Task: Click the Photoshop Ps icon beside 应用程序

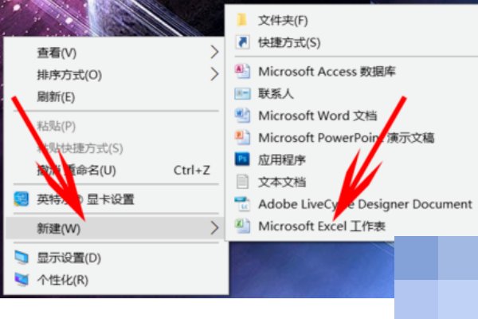Action: (x=242, y=159)
